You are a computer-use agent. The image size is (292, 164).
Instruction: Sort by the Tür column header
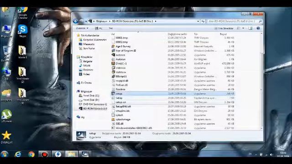(196, 34)
